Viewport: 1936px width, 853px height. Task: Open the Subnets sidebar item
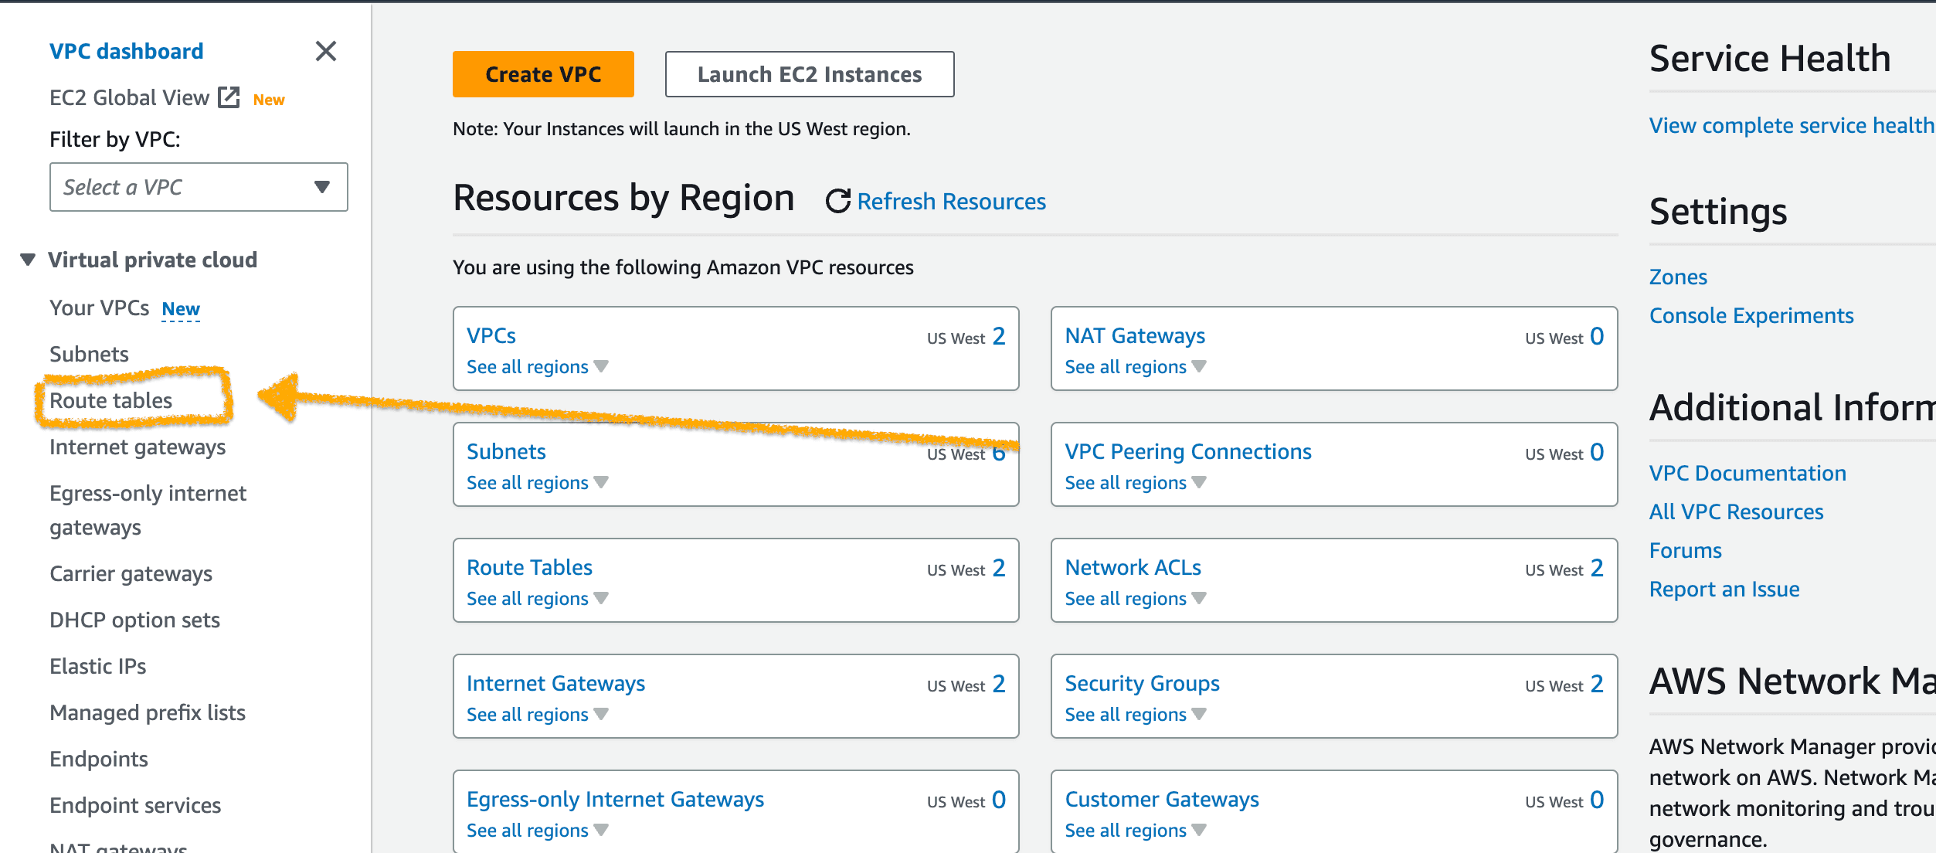89,354
